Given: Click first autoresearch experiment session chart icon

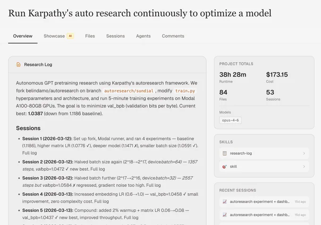Looking at the screenshot, I should tap(225, 202).
